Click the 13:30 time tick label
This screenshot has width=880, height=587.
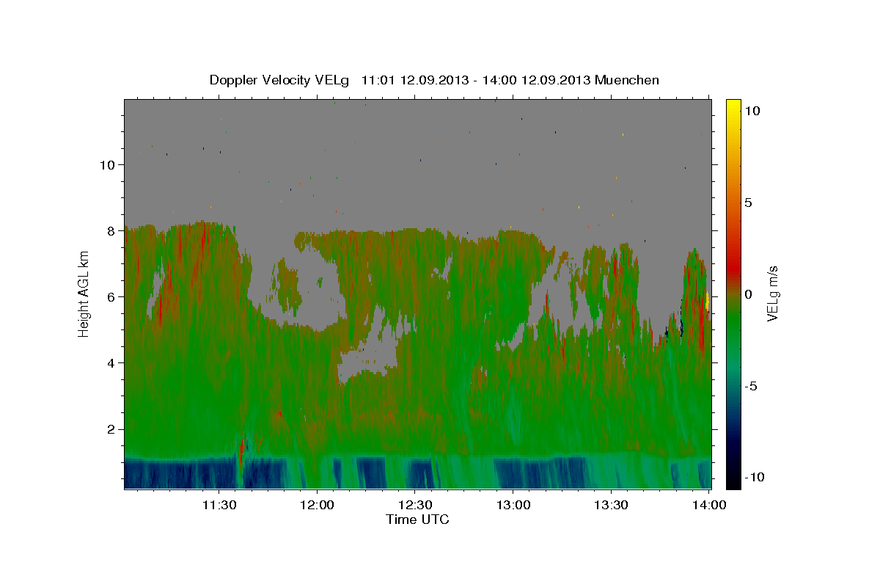tap(610, 505)
